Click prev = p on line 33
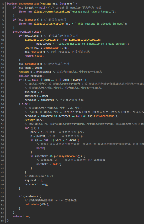The width and height of the screenshot is (144, 224). 37,132
